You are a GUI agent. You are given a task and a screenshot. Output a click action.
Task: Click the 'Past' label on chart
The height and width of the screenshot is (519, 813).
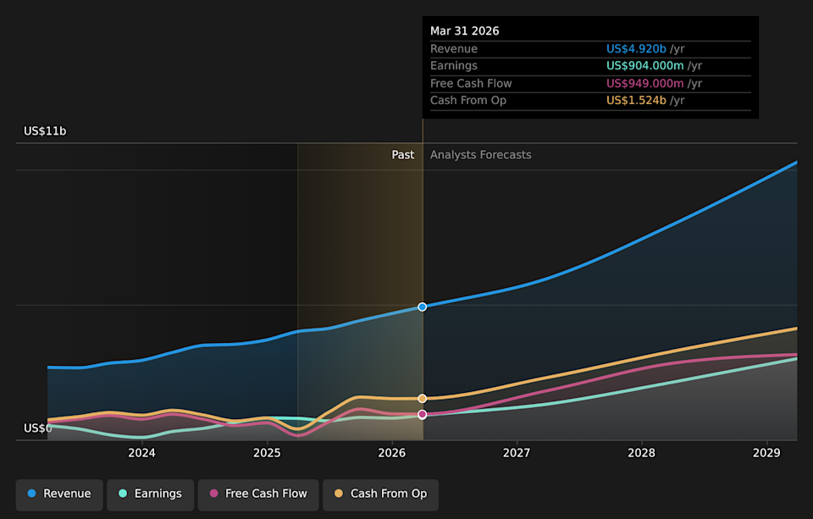(403, 155)
